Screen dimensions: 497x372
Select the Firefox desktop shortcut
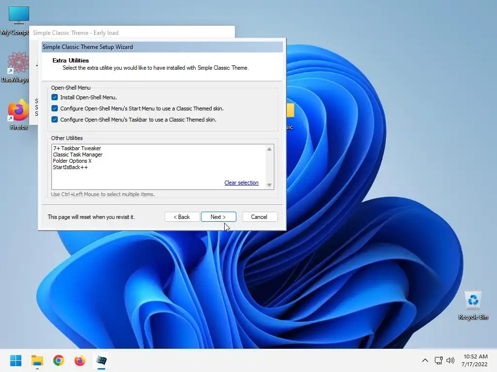point(18,114)
